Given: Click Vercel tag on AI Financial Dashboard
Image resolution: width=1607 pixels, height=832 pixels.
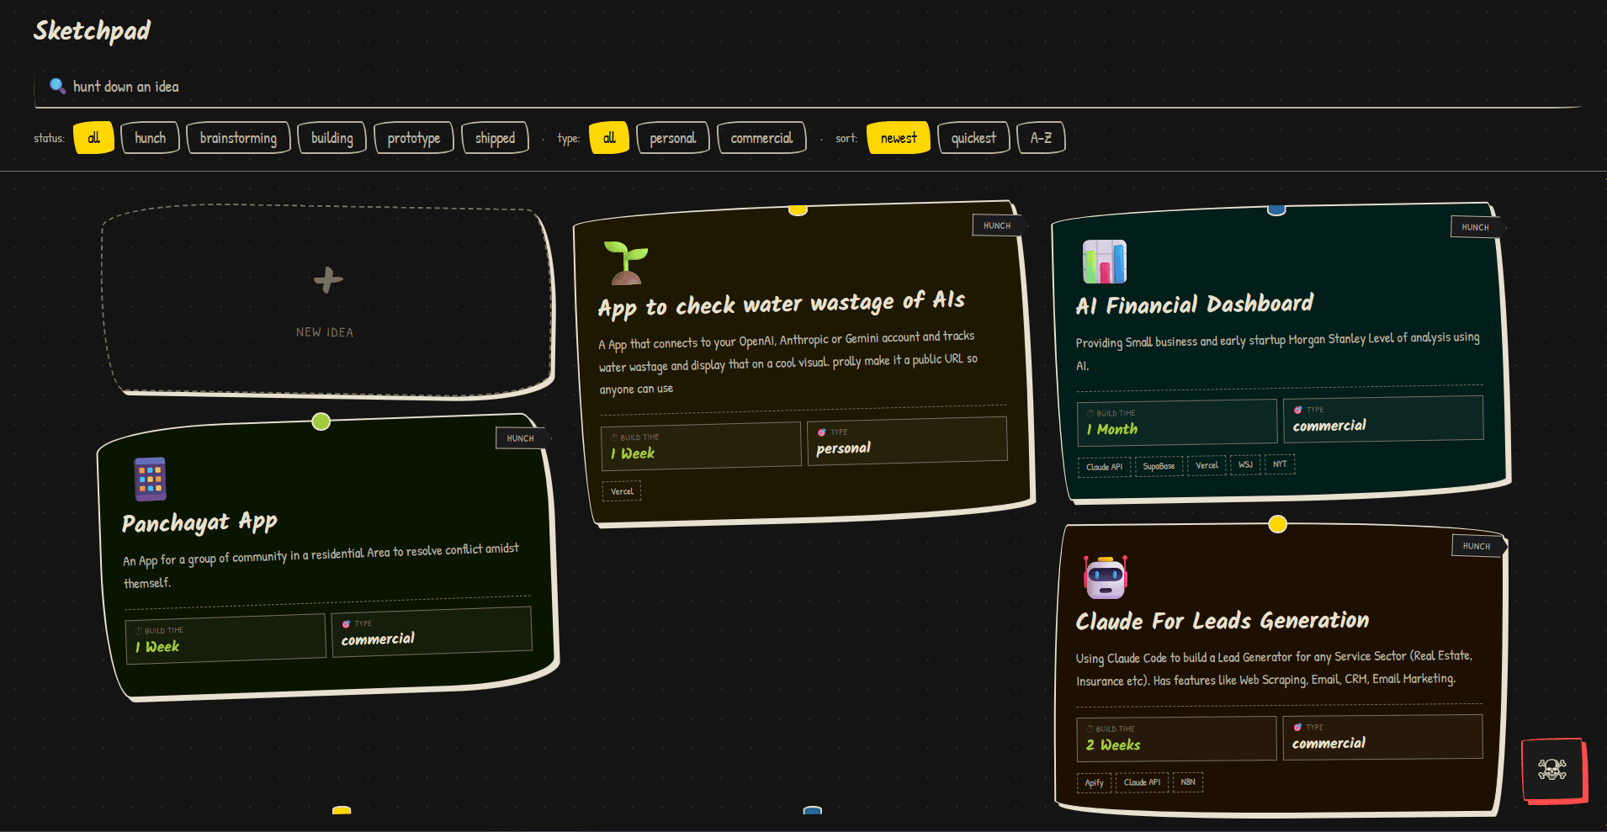Looking at the screenshot, I should pyautogui.click(x=1207, y=465).
